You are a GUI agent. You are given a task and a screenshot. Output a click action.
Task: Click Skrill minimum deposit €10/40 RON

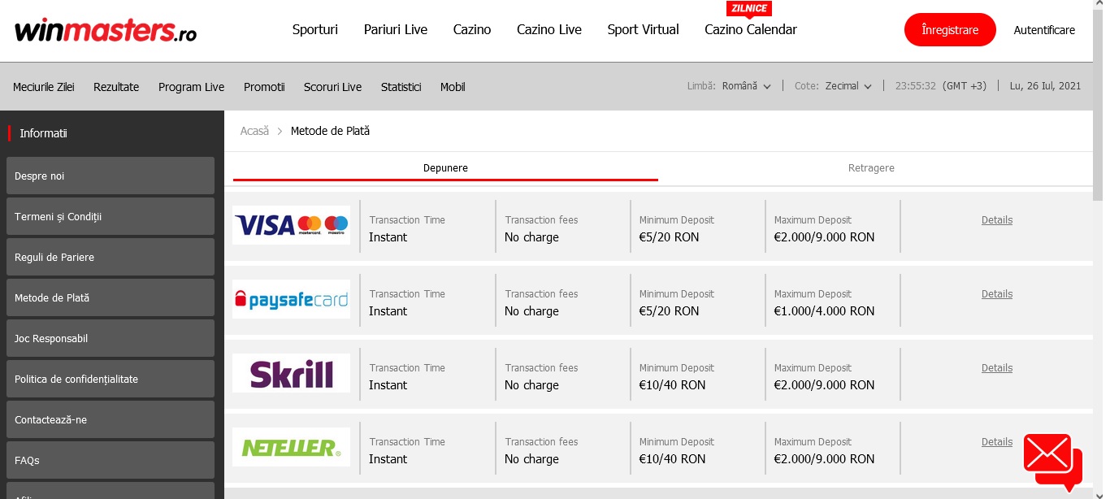pos(672,385)
